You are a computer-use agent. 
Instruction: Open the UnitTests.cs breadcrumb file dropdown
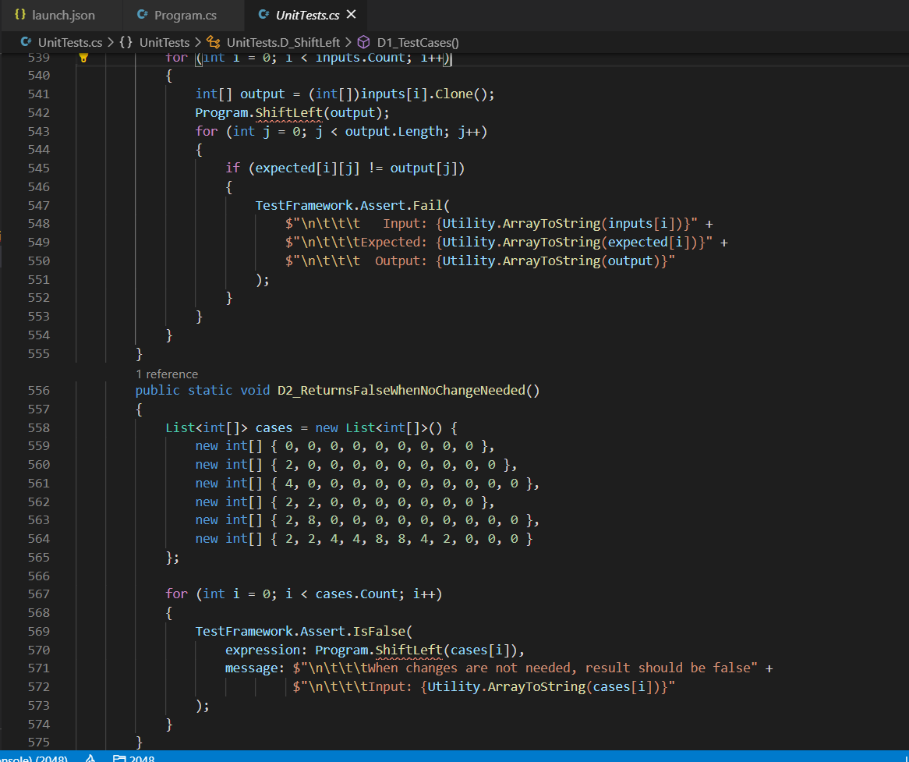(x=69, y=42)
